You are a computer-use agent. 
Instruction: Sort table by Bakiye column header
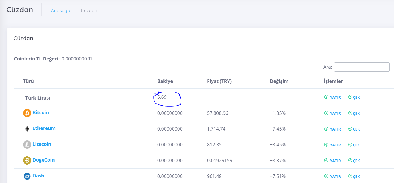pos(165,81)
